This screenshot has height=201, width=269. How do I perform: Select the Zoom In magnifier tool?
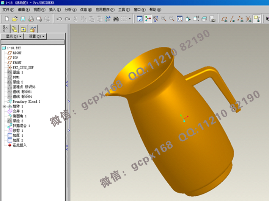pos(164,19)
